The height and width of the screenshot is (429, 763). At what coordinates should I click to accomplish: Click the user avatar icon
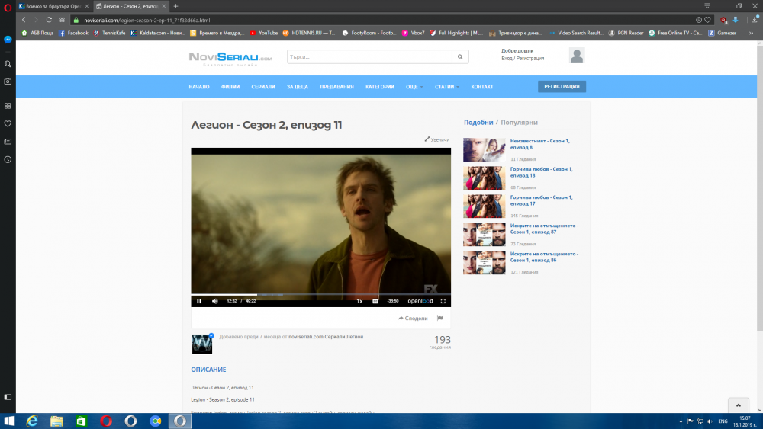(577, 56)
